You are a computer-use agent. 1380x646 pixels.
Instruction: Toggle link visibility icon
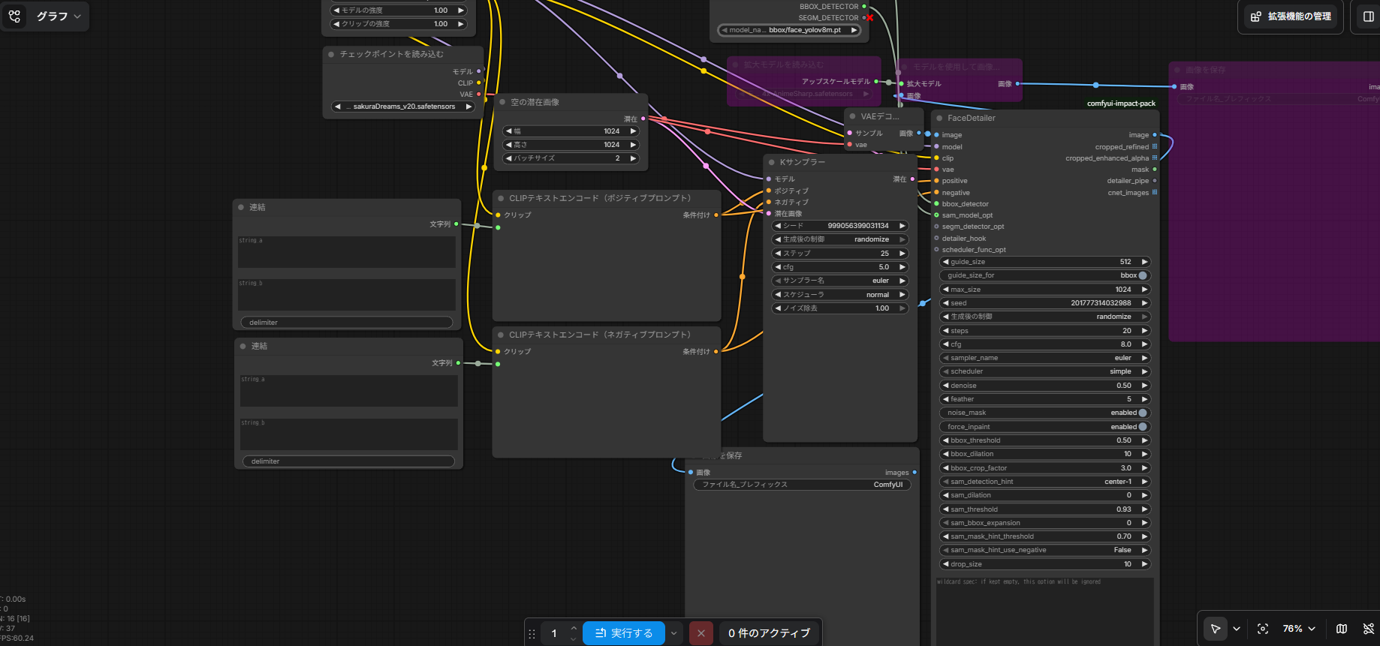[1369, 629]
